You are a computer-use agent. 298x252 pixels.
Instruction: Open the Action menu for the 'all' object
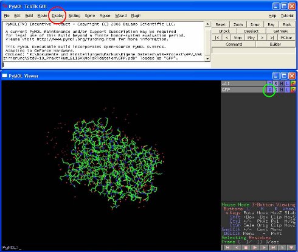pyautogui.click(x=269, y=83)
